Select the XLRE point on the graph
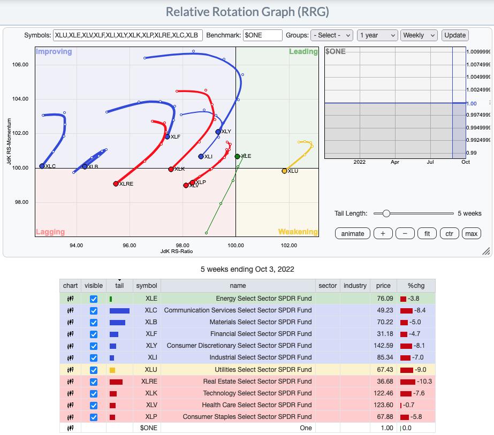The width and height of the screenshot is (494, 435). [116, 184]
